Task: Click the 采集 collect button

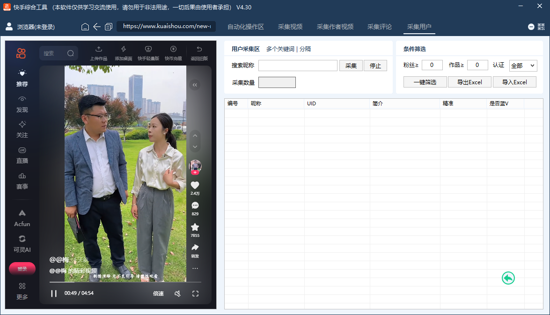Action: pyautogui.click(x=351, y=65)
